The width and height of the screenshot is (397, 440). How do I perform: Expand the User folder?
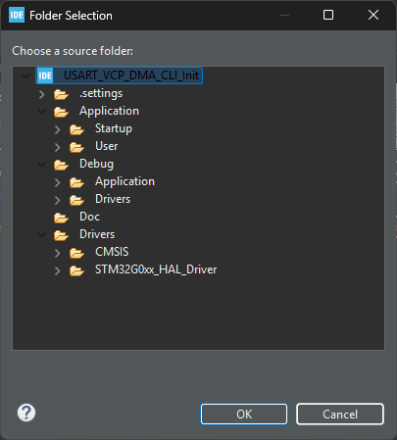pos(57,147)
